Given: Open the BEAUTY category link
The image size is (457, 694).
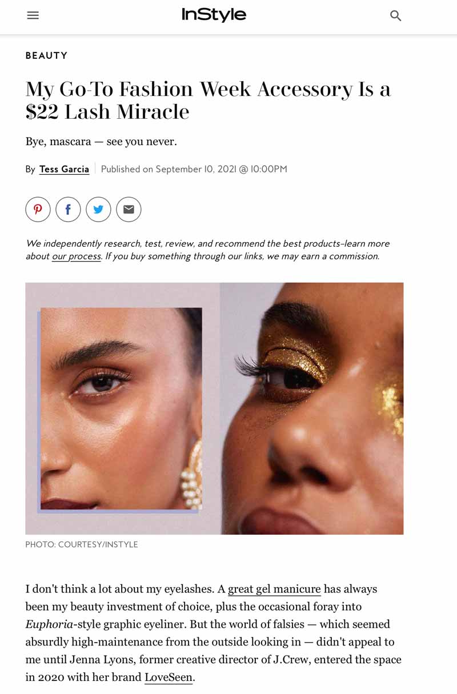Looking at the screenshot, I should pos(46,55).
